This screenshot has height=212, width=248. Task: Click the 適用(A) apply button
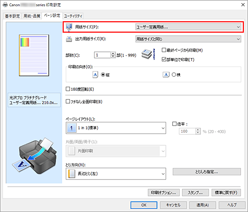(202, 205)
